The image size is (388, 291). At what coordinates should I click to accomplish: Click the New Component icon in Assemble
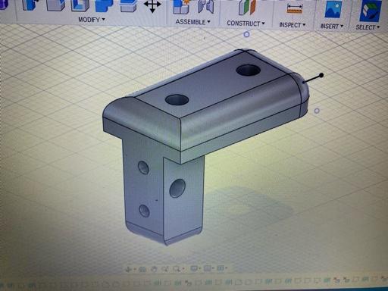coord(181,7)
